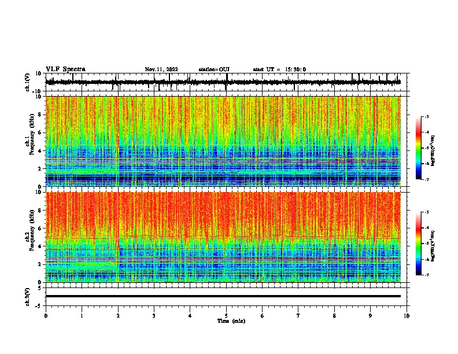Click the "-7" label on ch.2 color bar
This screenshot has height=354, width=458.
pos(426,275)
